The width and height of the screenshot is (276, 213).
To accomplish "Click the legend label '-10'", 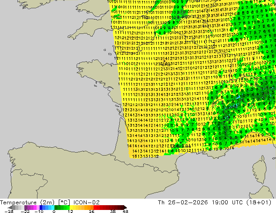I will click(39, 211).
